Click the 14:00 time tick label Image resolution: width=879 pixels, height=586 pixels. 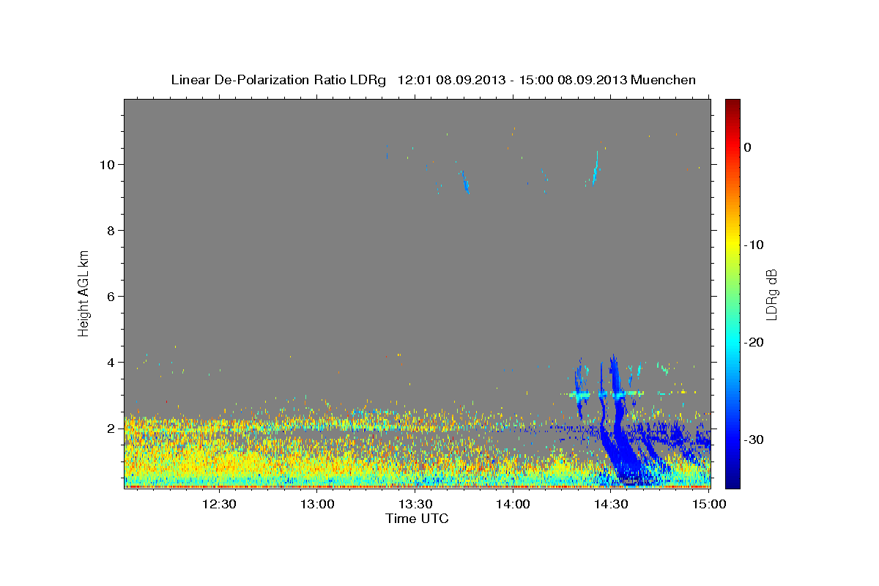pos(513,504)
